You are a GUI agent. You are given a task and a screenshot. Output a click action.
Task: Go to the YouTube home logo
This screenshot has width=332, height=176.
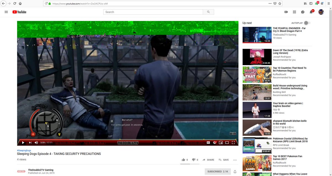click(x=19, y=12)
